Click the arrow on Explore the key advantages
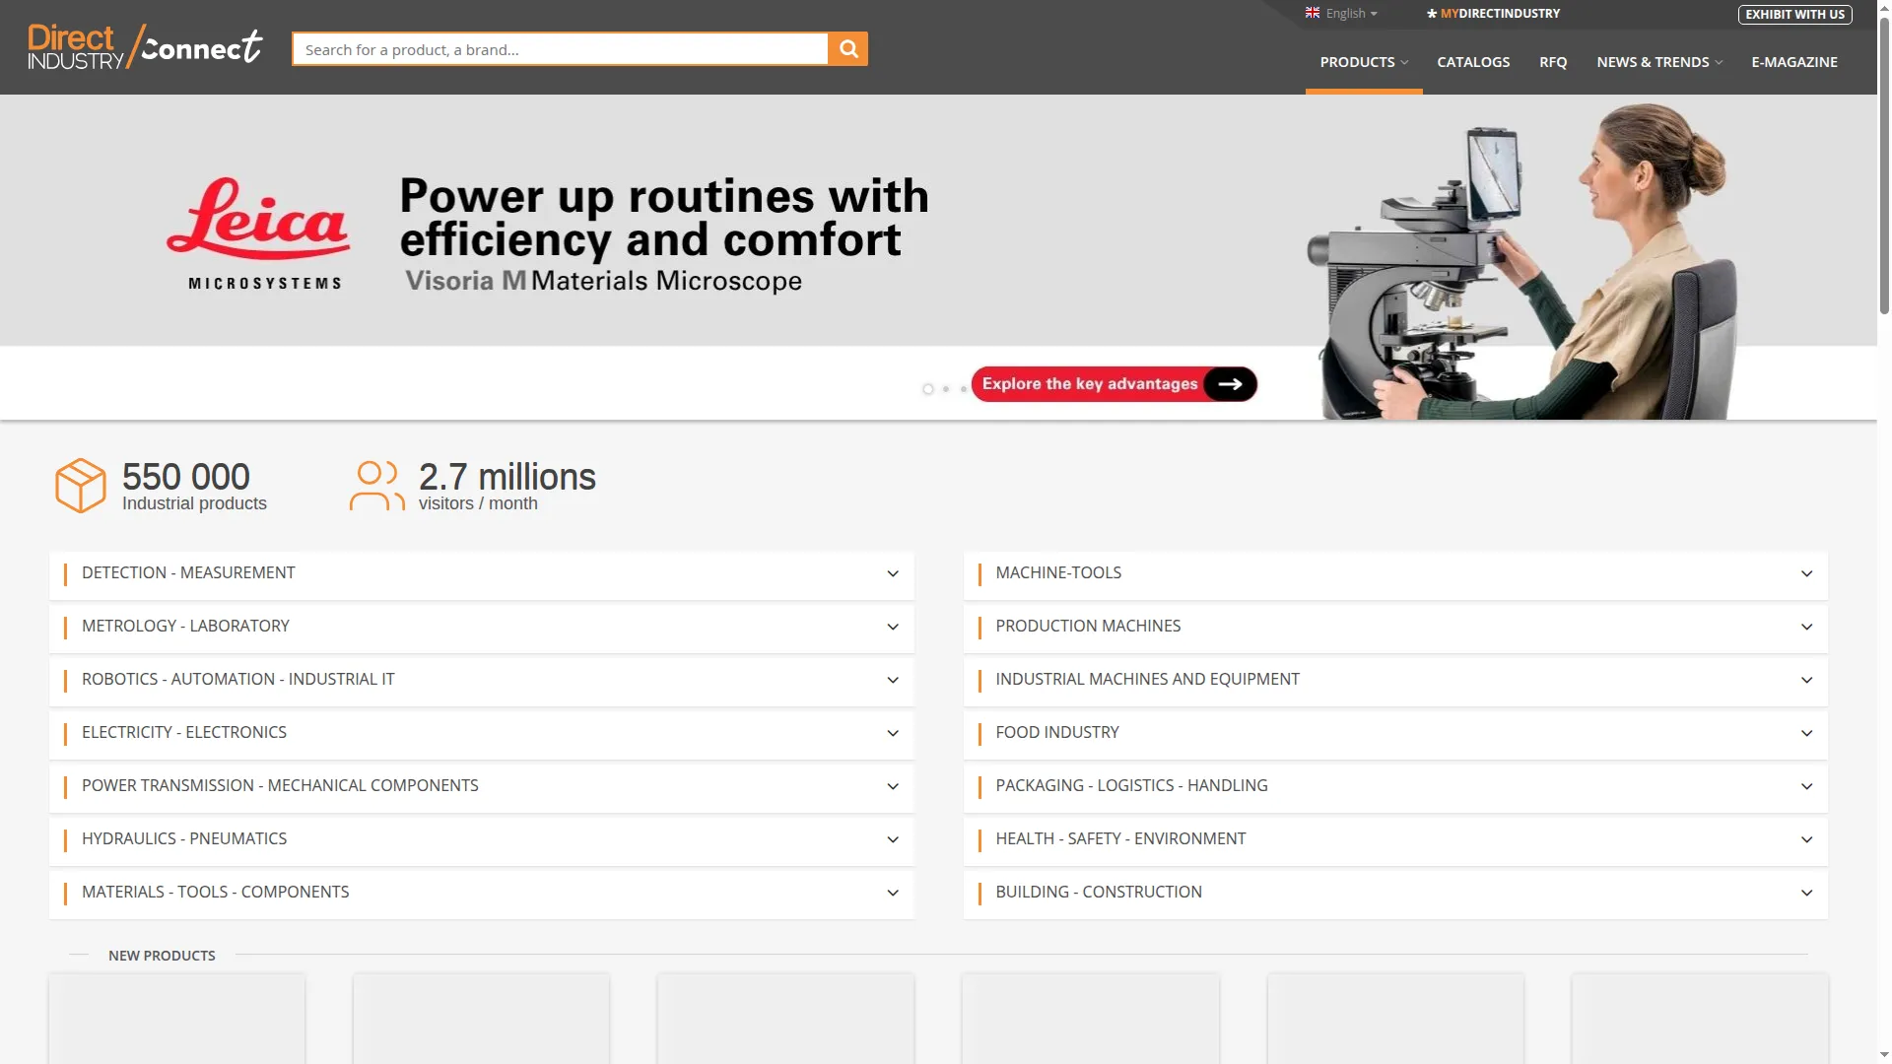The height and width of the screenshot is (1064, 1892). [x=1230, y=384]
